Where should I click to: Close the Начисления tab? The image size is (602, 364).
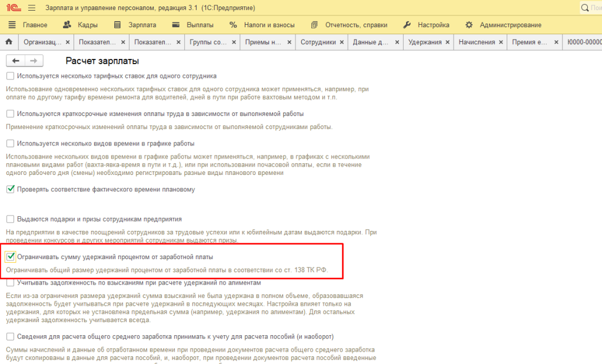501,42
